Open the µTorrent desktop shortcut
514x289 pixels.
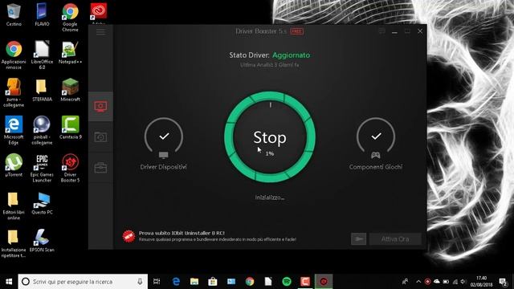click(14, 165)
